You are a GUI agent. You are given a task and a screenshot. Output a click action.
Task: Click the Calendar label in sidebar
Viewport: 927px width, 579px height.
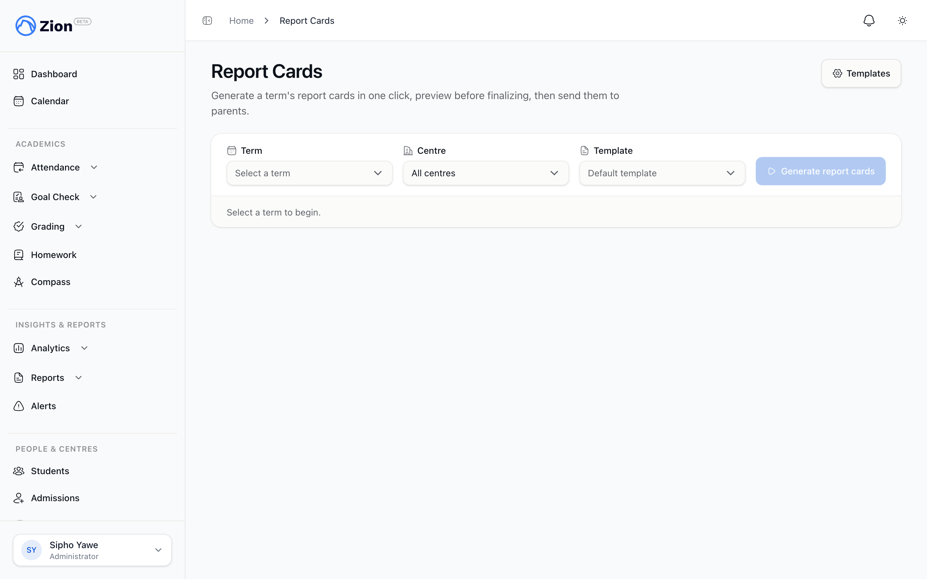pos(50,101)
